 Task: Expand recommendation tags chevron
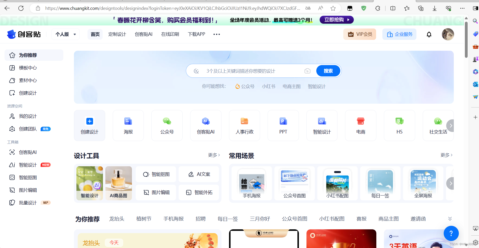(x=450, y=219)
